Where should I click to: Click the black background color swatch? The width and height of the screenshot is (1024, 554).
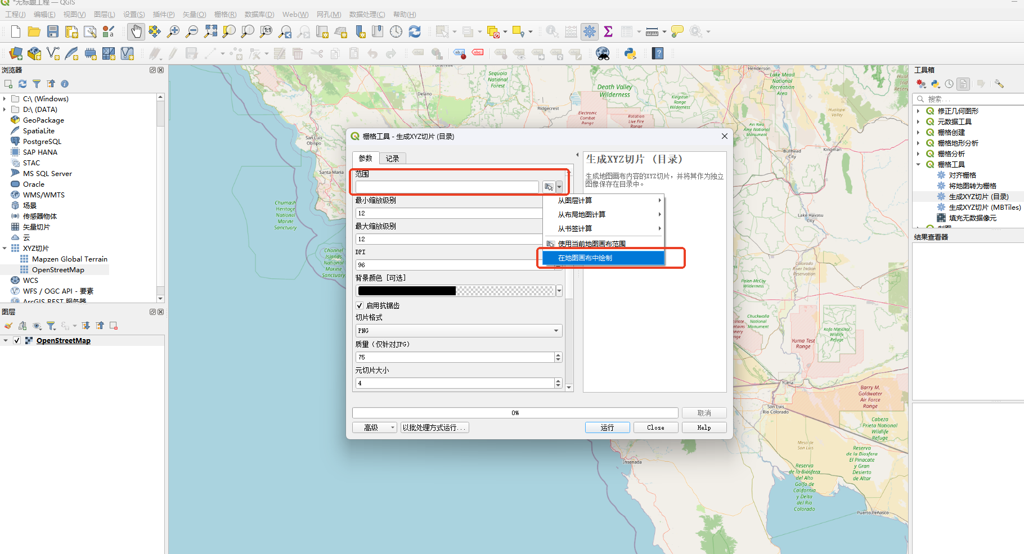(407, 291)
